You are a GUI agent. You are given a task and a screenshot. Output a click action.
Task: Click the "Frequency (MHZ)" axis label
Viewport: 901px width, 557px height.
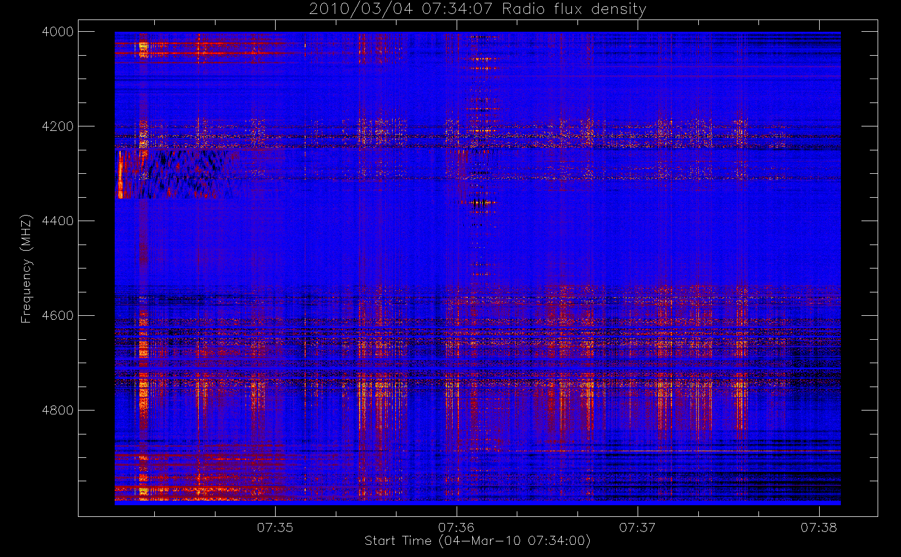click(26, 268)
